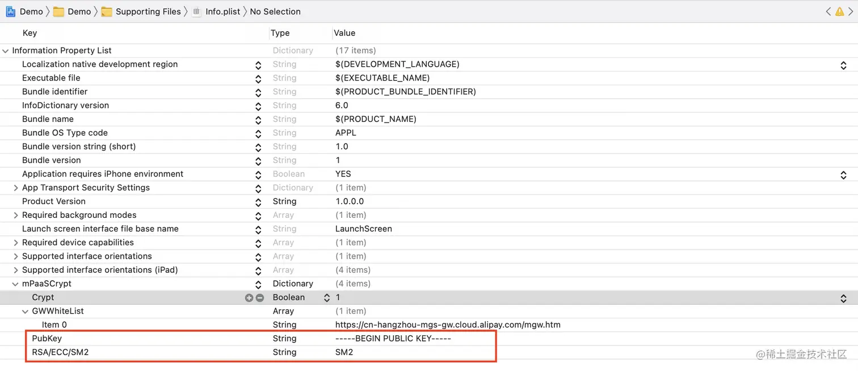Select the Bundle identifier key
The height and width of the screenshot is (371, 858).
pos(54,92)
